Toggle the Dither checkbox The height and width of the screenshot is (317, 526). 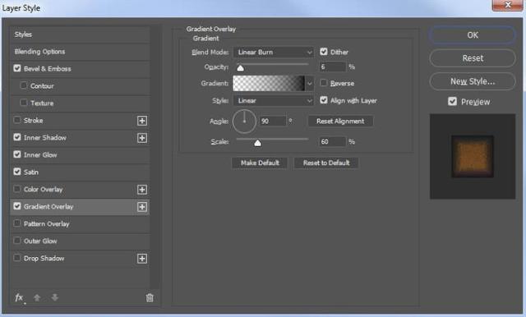coord(323,52)
